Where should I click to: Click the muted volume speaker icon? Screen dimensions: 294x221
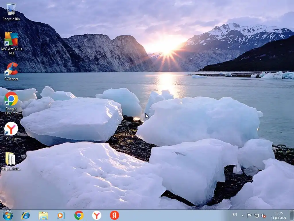tap(264, 216)
